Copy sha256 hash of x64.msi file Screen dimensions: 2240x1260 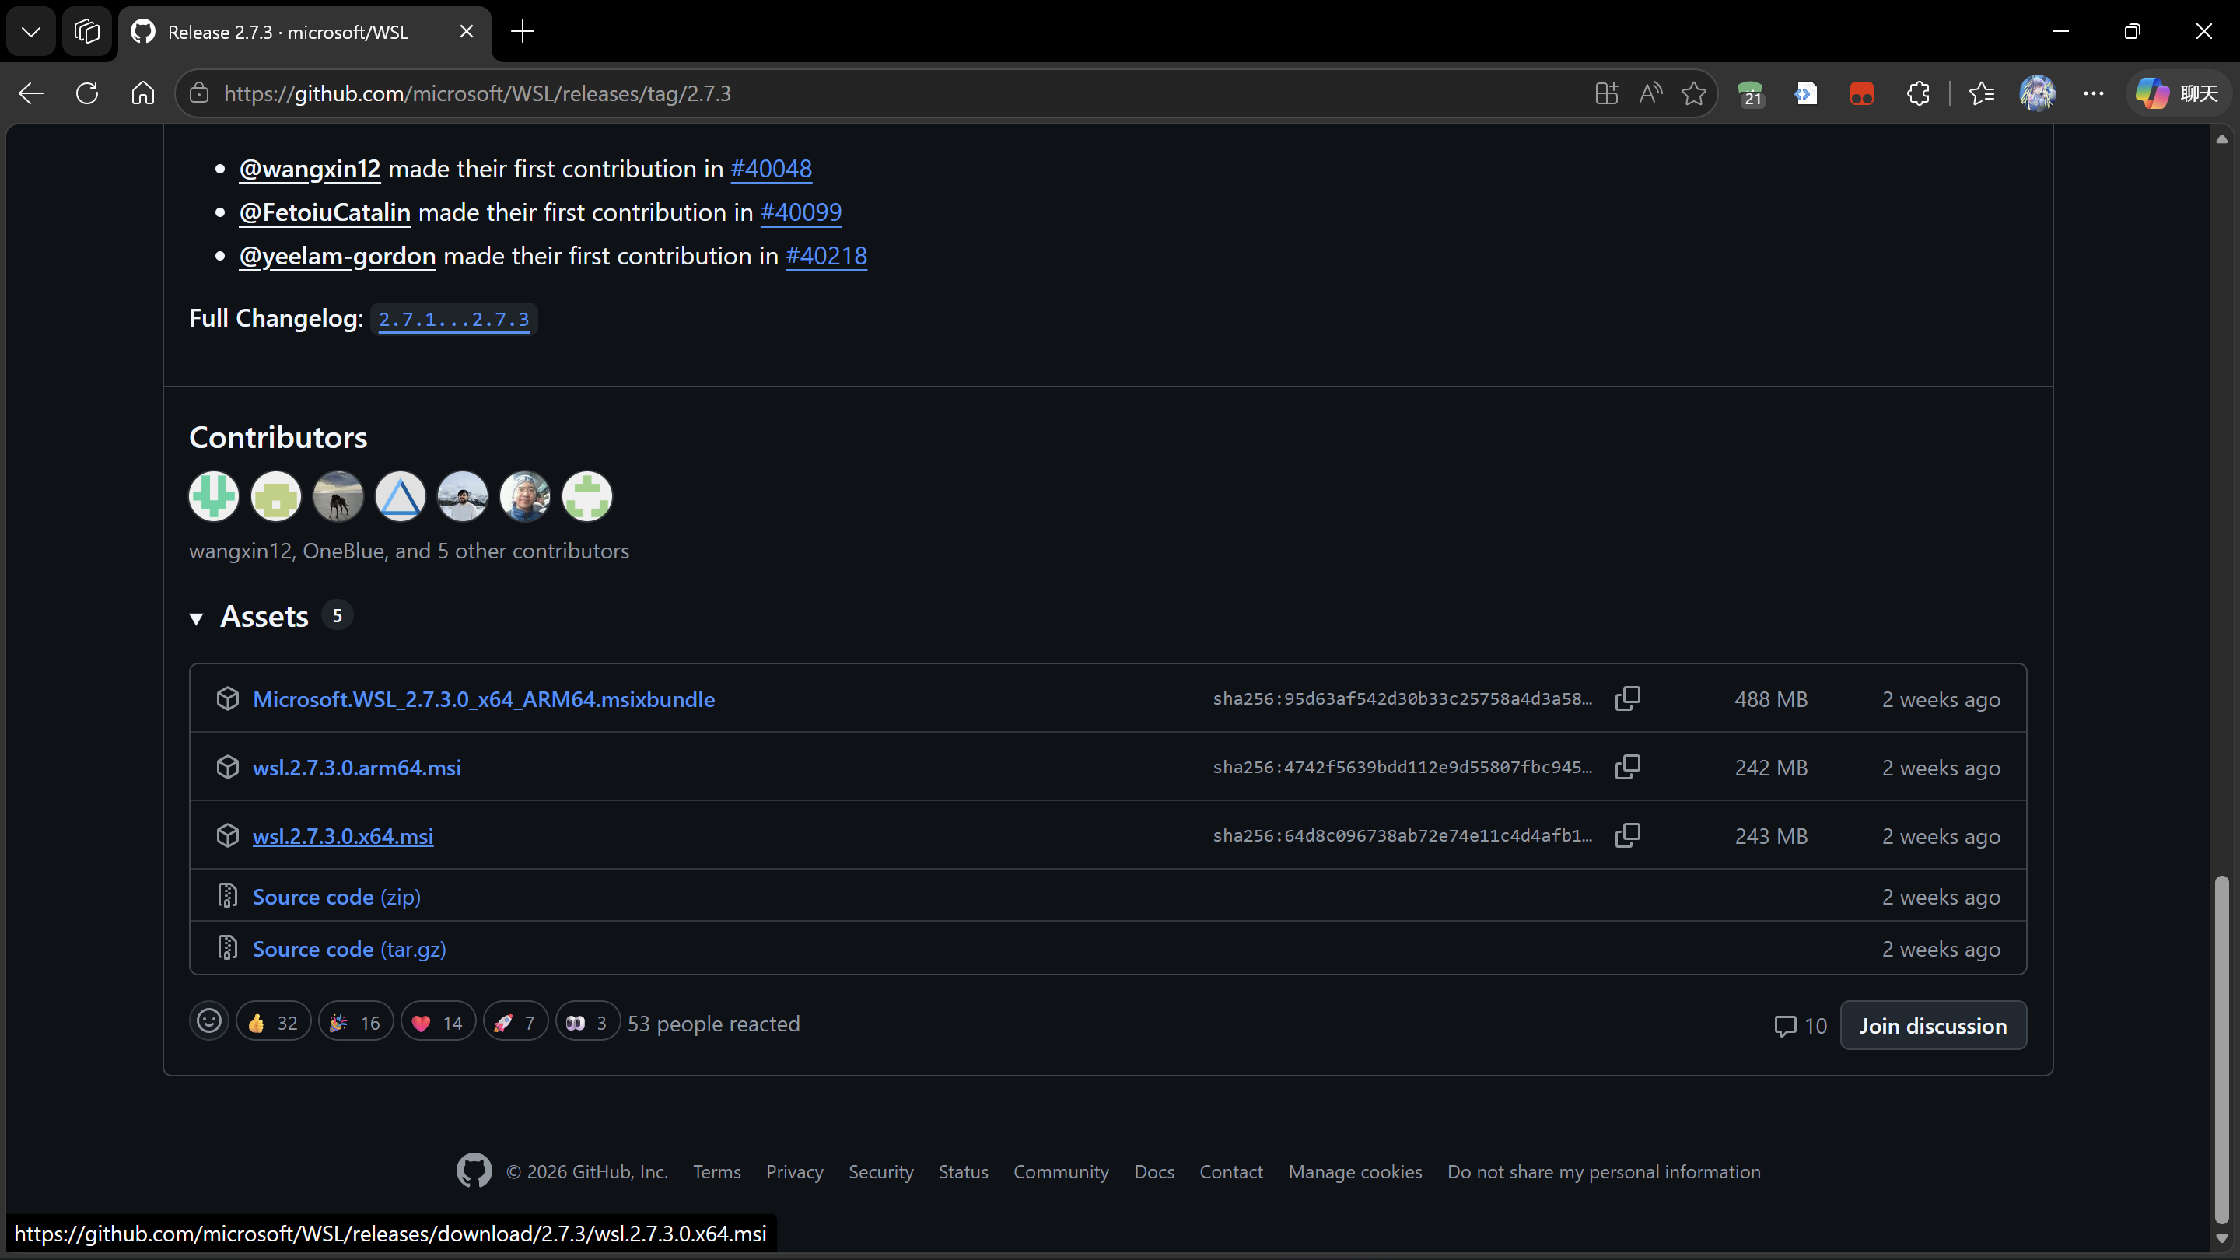pos(1628,835)
